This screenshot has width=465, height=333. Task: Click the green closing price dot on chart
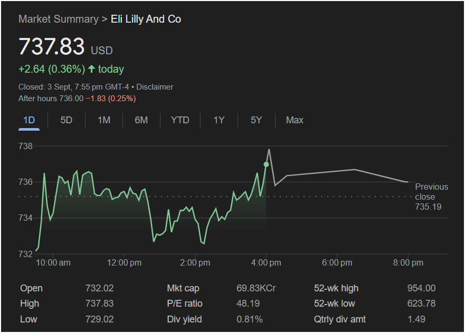267,164
